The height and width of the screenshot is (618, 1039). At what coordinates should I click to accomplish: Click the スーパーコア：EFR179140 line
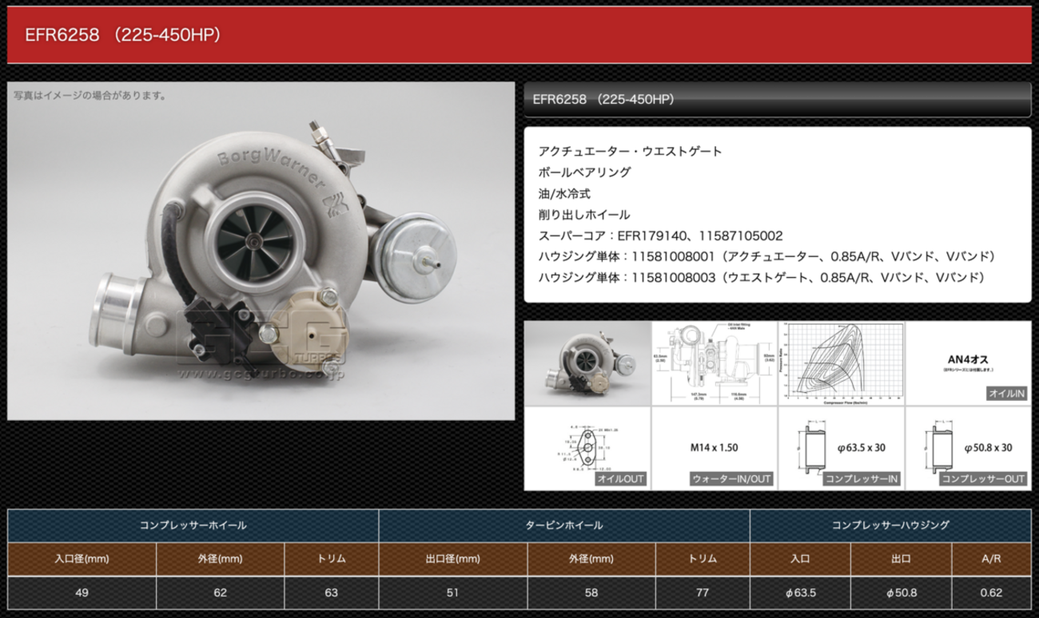tap(660, 236)
